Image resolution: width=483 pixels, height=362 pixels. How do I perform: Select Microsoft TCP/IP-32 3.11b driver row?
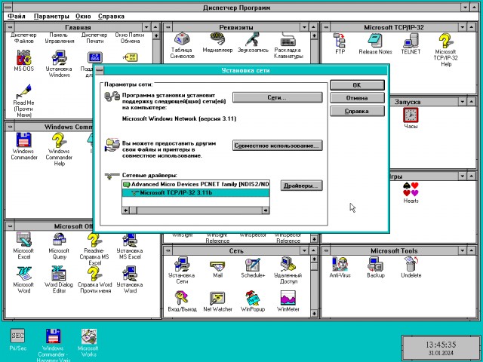click(195, 193)
